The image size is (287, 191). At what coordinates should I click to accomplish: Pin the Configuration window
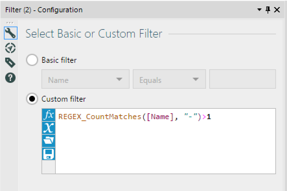point(268,10)
